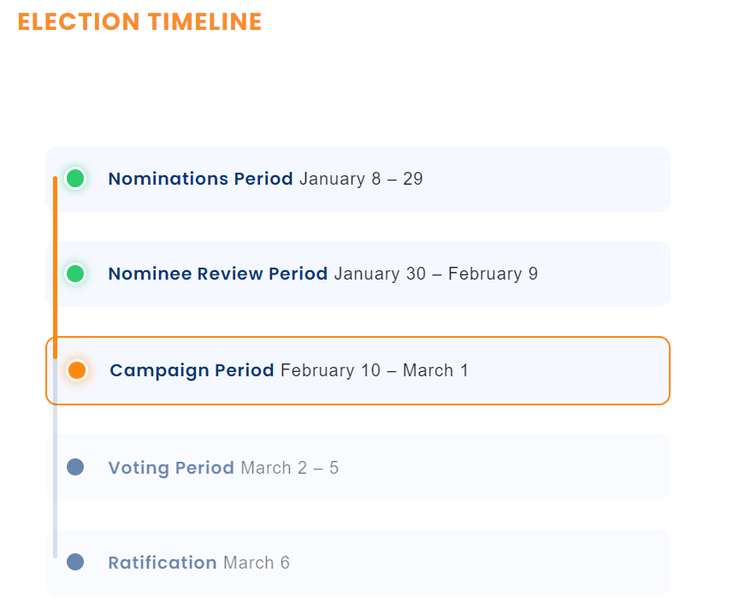Screen dimensions: 745x614
Task: Open the Campaign Period title
Action: [x=192, y=371]
